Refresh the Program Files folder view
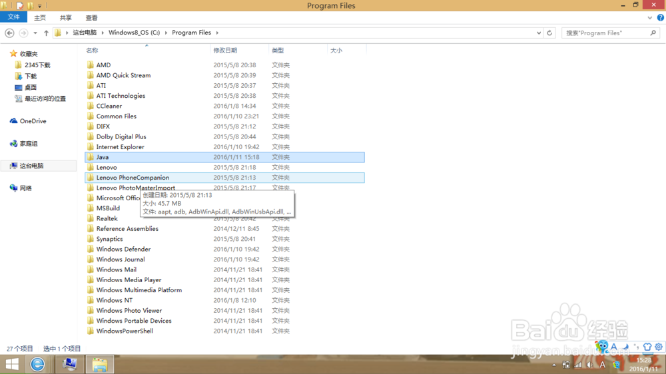666x374 pixels. 549,33
